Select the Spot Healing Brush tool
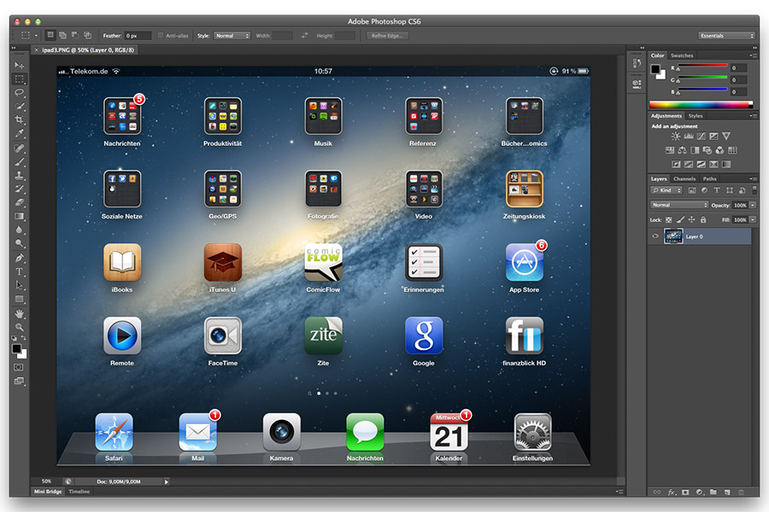 (x=19, y=148)
